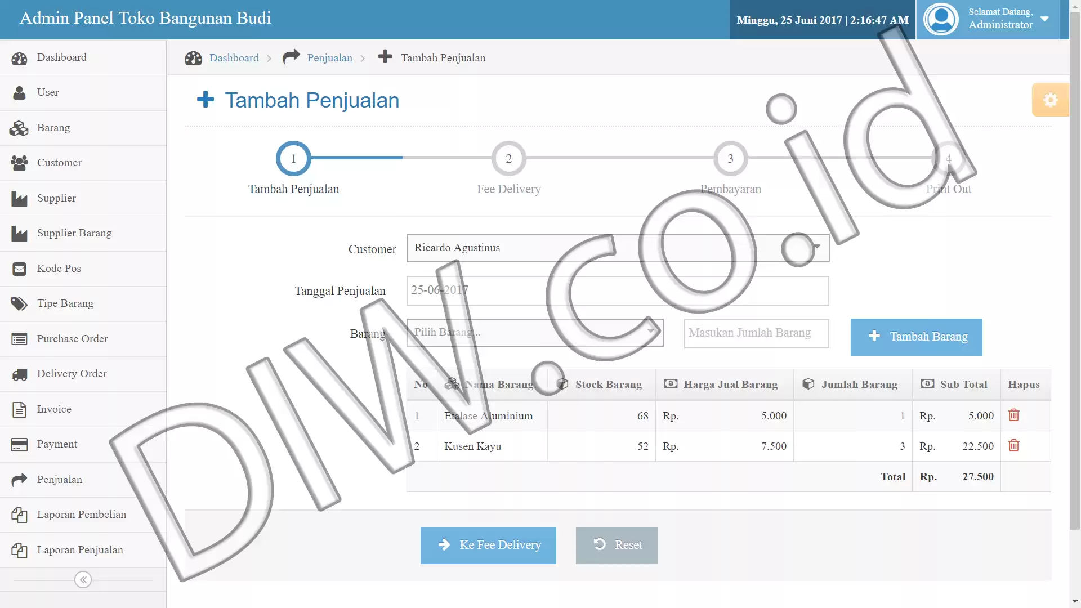
Task: Click the Customer group icon in sidebar
Action: tap(19, 163)
